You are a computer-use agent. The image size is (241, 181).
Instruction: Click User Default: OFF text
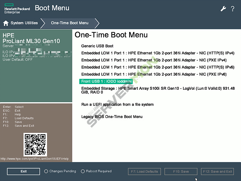pos(18,60)
